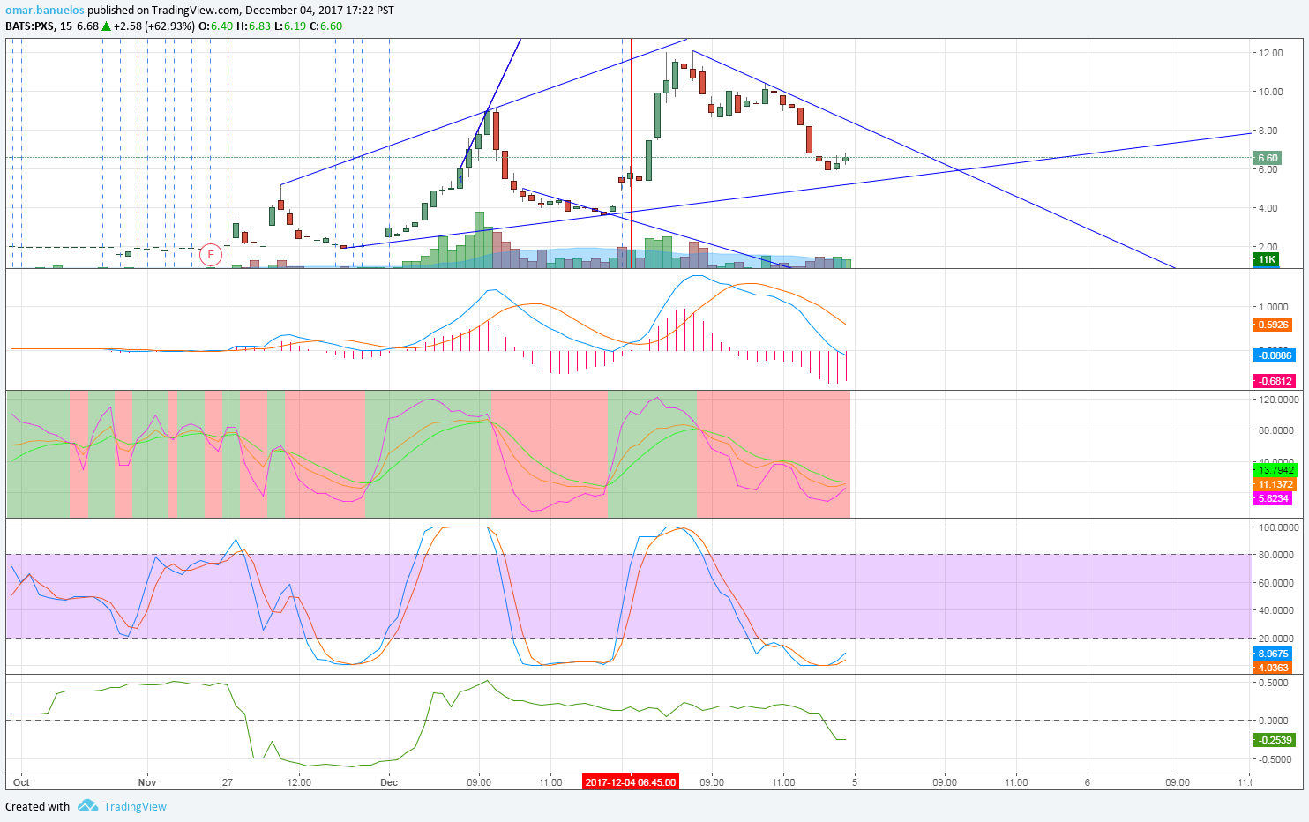1309x822 pixels.
Task: Click the red 2017-12-04 06:45:00 time marker
Action: pos(631,782)
